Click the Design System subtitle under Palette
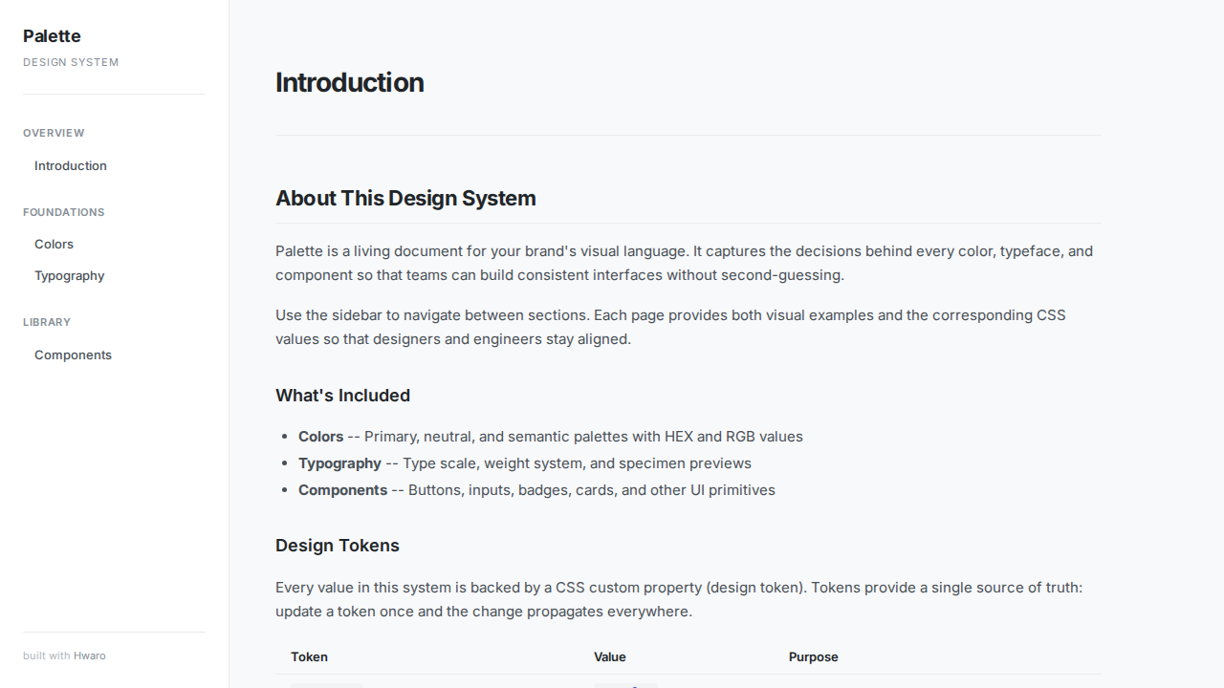 71,62
